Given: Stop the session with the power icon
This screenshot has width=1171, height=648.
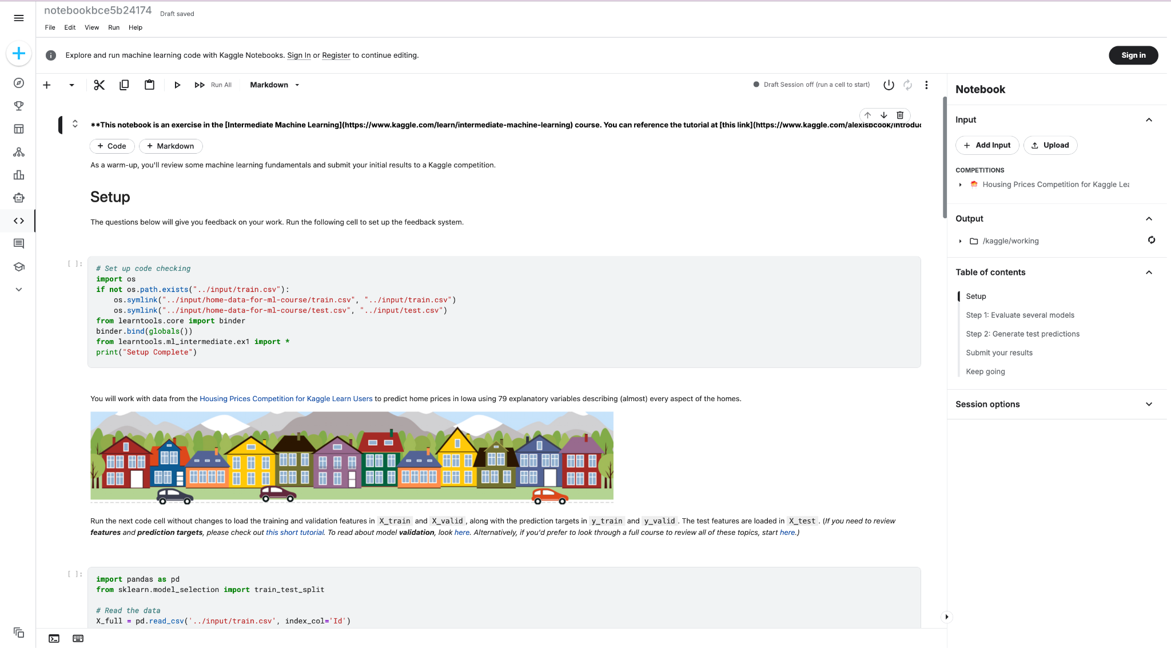Looking at the screenshot, I should 889,85.
